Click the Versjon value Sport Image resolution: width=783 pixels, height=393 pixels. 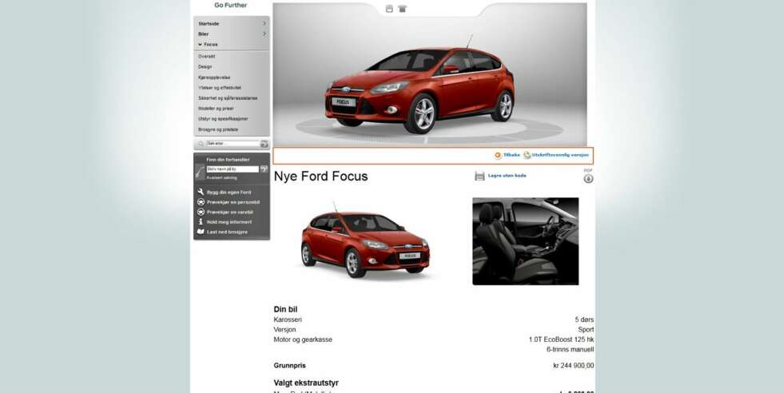(x=586, y=330)
